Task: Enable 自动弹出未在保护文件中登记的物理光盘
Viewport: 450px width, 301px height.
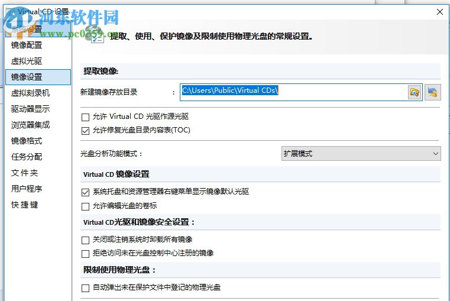Action: coord(85,288)
